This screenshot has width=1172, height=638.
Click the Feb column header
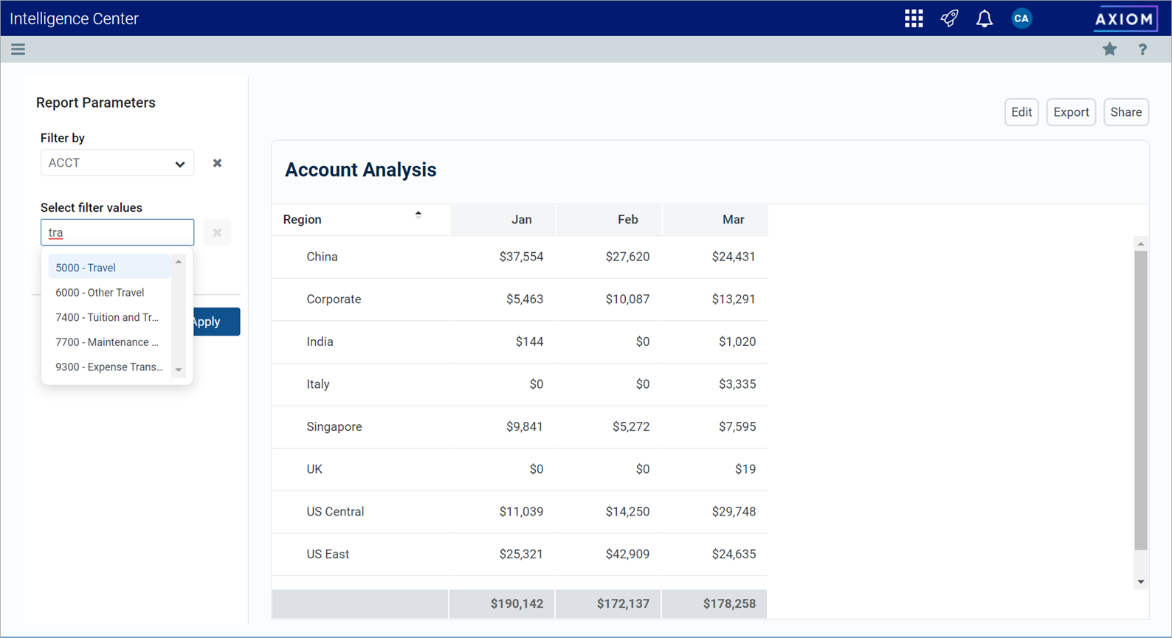[610, 220]
